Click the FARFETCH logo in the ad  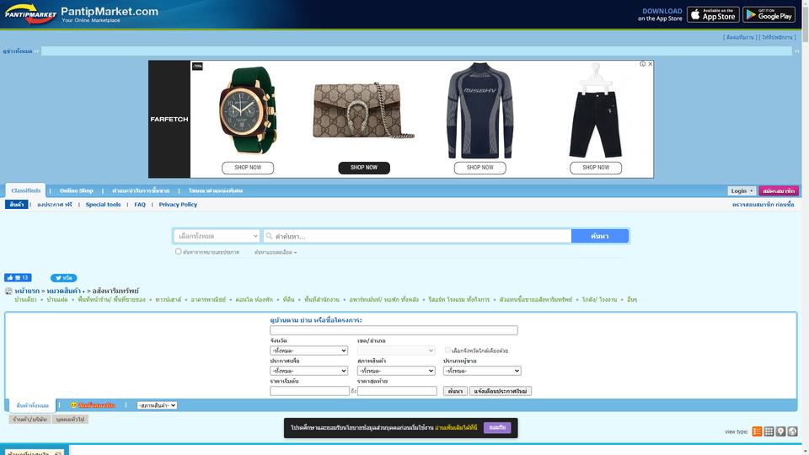pyautogui.click(x=169, y=119)
